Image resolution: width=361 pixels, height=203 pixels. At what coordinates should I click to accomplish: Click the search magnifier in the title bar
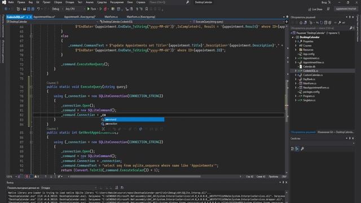(187, 2)
